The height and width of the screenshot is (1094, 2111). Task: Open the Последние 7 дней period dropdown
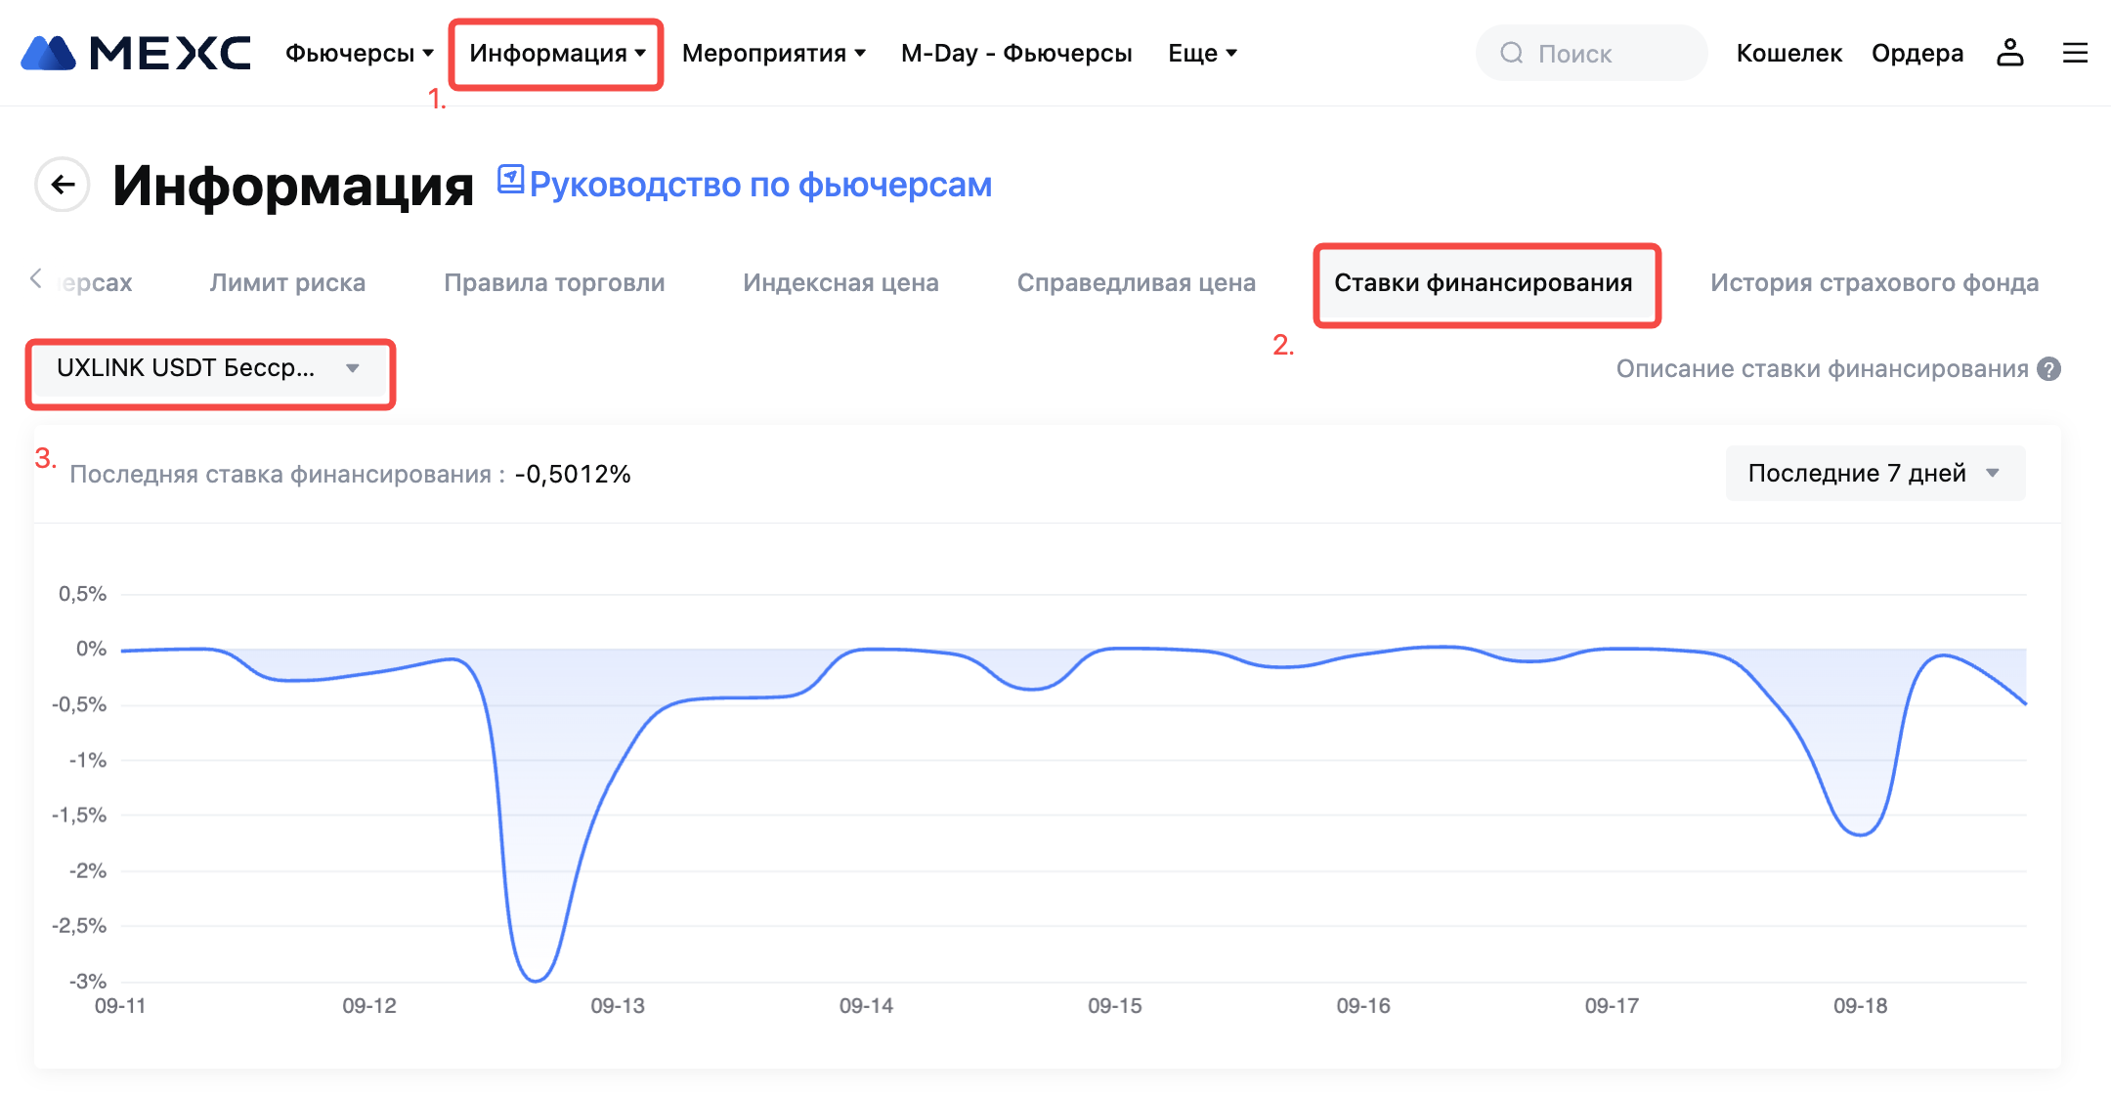pos(1874,474)
